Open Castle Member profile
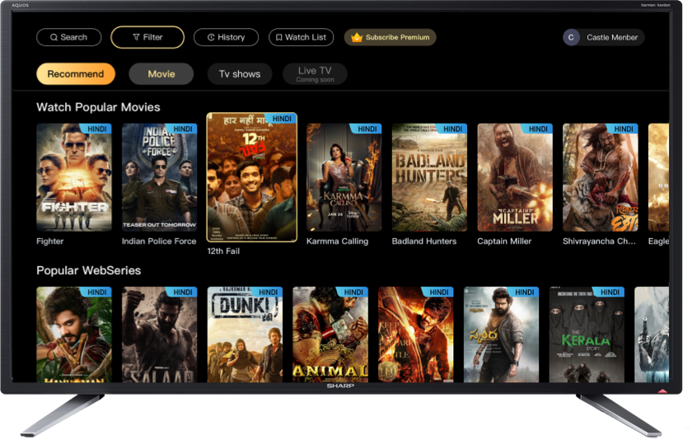The width and height of the screenshot is (692, 440). (x=604, y=38)
